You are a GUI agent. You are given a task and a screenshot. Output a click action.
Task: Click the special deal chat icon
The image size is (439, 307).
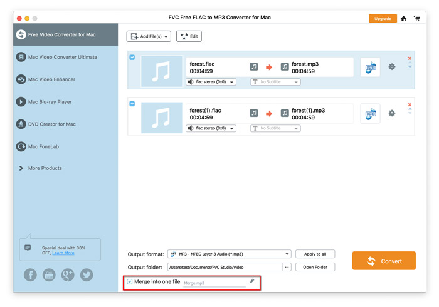28,248
